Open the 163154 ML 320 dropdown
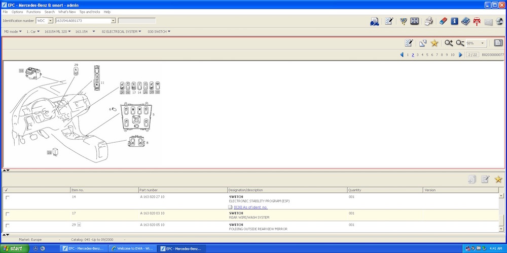507x253 pixels. 58,31
